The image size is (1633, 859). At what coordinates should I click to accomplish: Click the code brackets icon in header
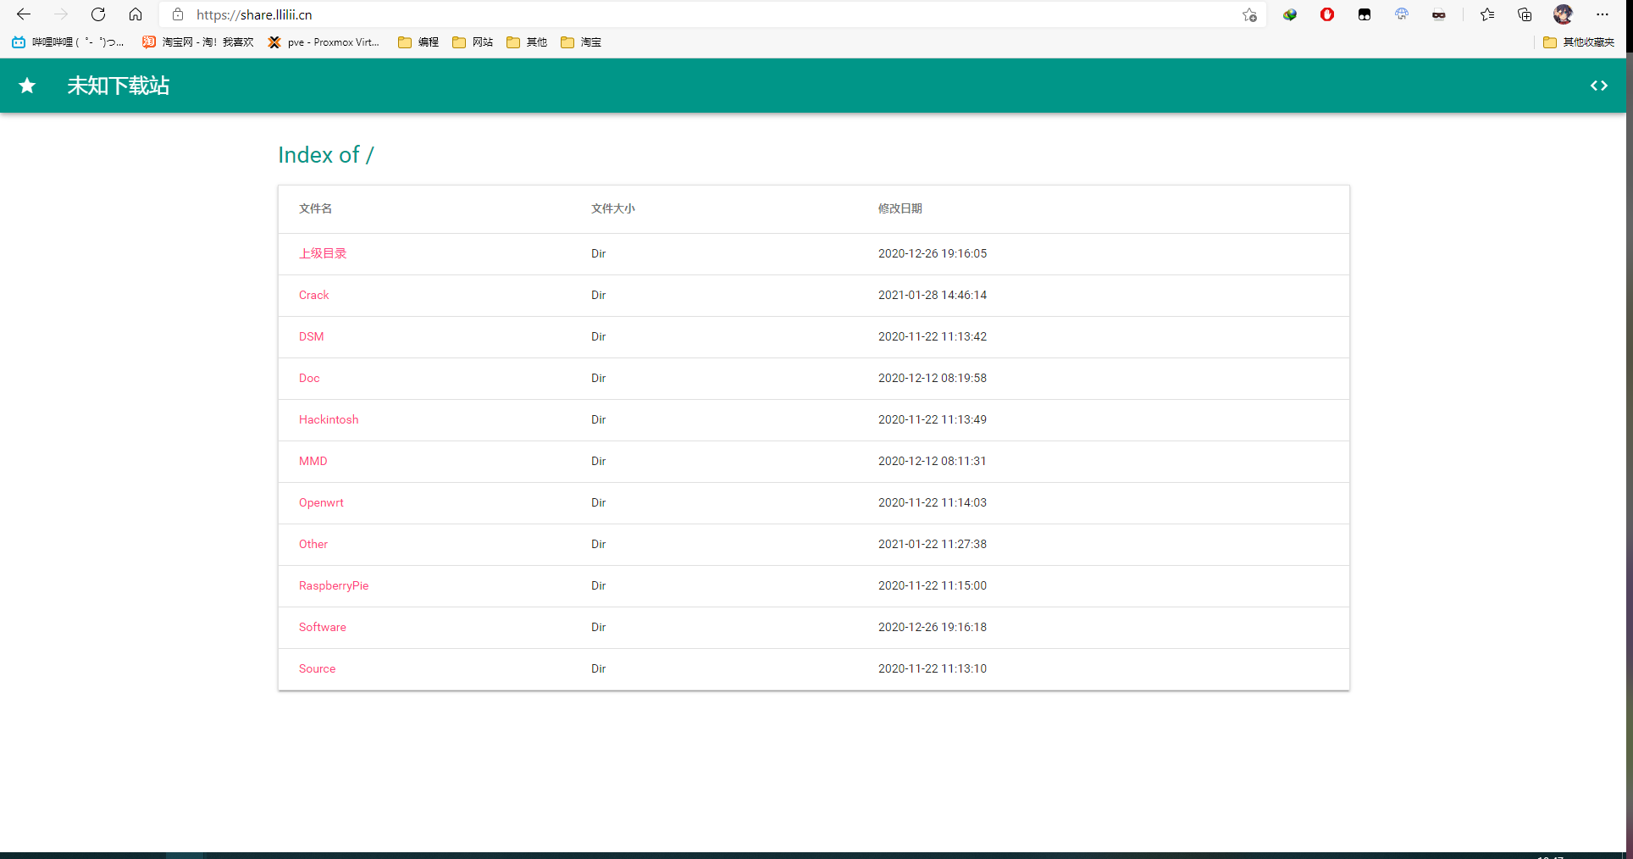1598,86
